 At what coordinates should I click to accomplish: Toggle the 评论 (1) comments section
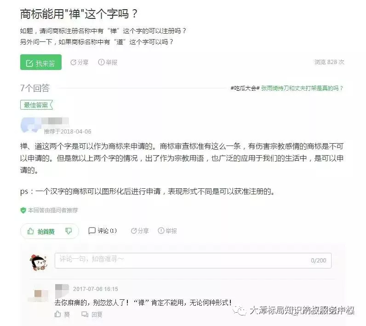pos(103,231)
